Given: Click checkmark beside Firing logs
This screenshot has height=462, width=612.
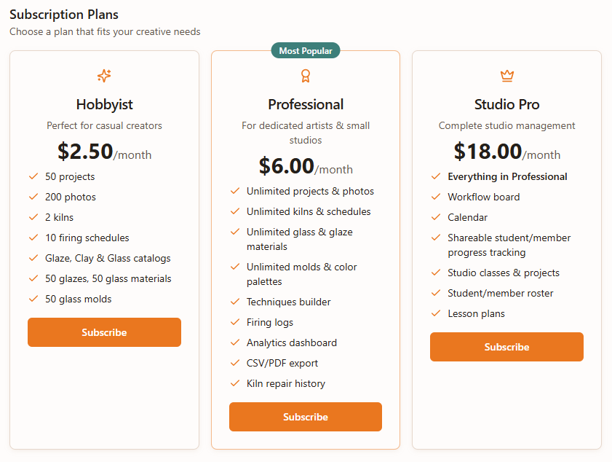Looking at the screenshot, I should coord(235,322).
